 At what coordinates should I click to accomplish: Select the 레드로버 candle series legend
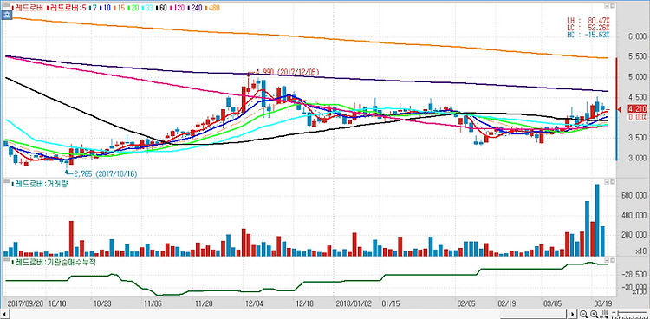click(x=28, y=8)
